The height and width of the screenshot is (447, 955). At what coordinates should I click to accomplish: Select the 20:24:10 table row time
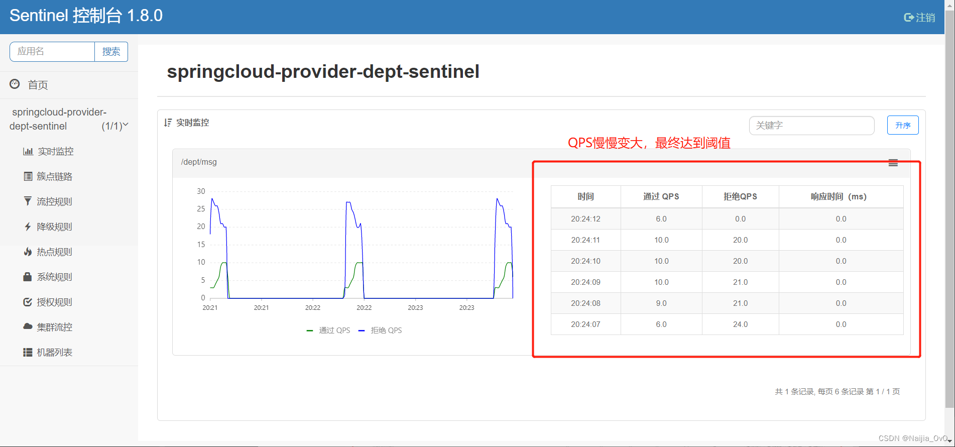(585, 261)
